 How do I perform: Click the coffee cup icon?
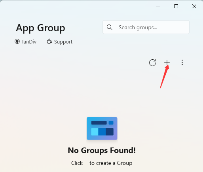pos(49,42)
